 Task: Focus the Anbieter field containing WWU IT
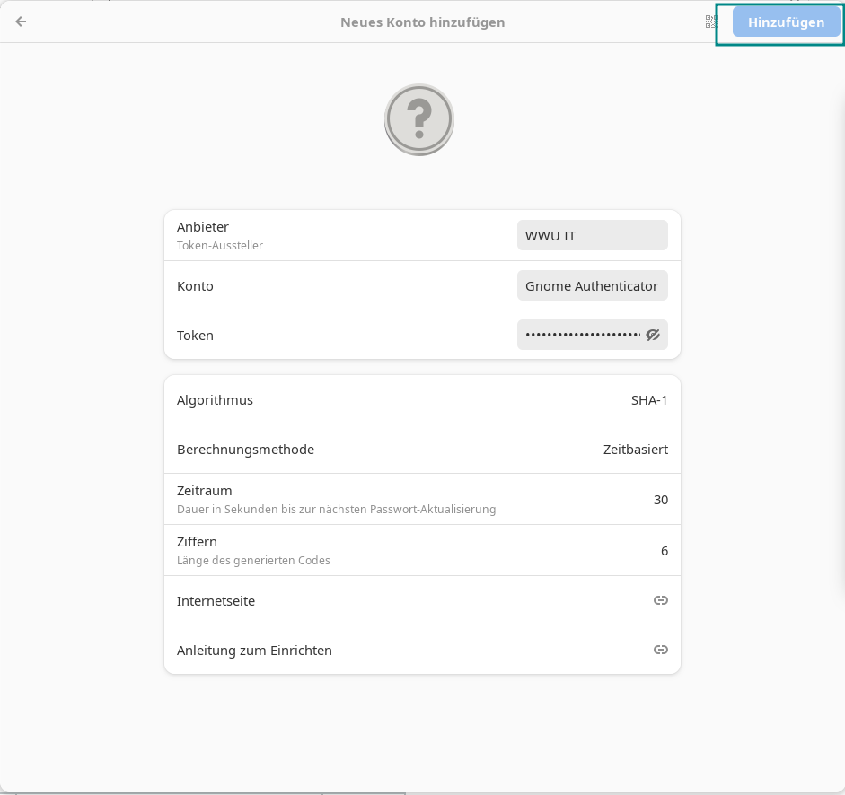[592, 236]
